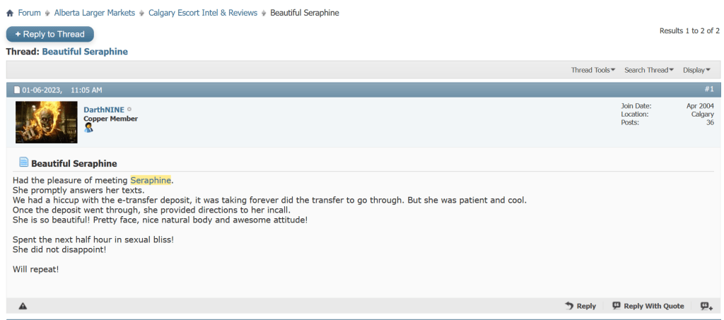Open the DarthNINE username profile link
Image resolution: width=724 pixels, height=320 pixels.
point(103,109)
